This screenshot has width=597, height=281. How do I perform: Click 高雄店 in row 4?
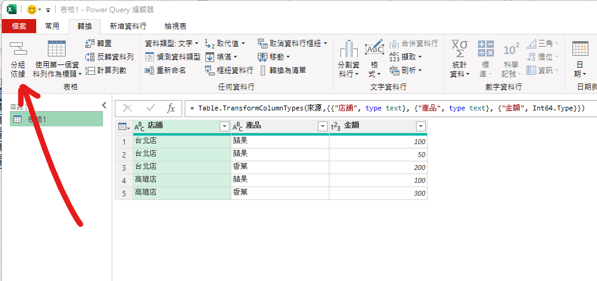pos(182,180)
